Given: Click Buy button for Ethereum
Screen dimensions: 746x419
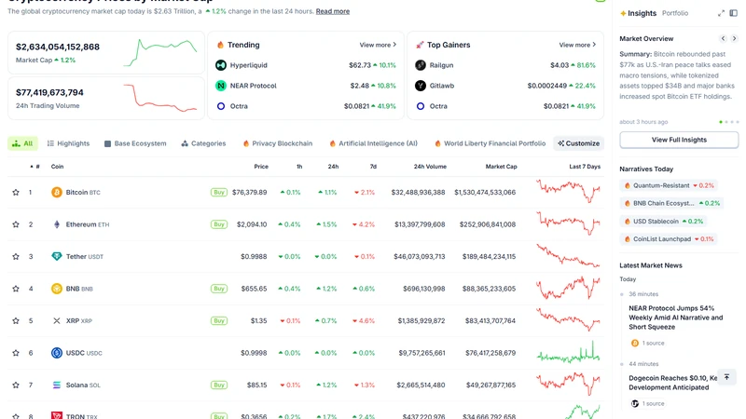Looking at the screenshot, I should (x=219, y=224).
